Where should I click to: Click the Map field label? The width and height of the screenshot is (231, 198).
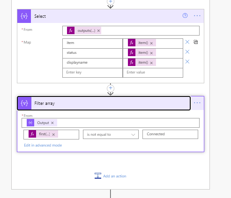point(27,42)
